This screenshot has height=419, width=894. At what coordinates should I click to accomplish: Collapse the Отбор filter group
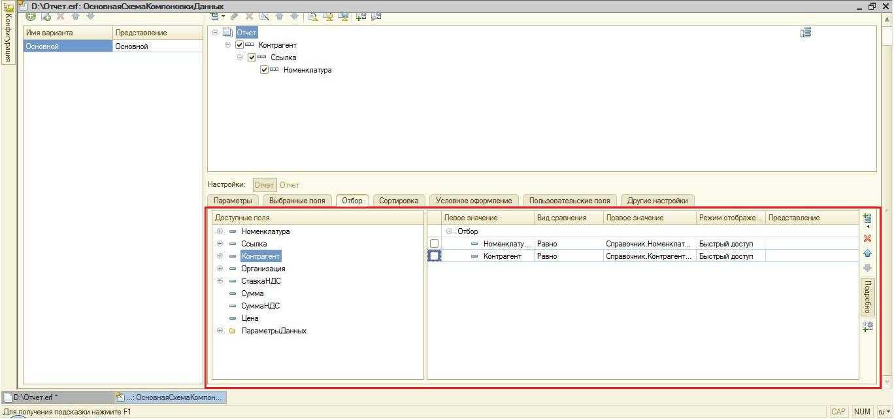449,231
